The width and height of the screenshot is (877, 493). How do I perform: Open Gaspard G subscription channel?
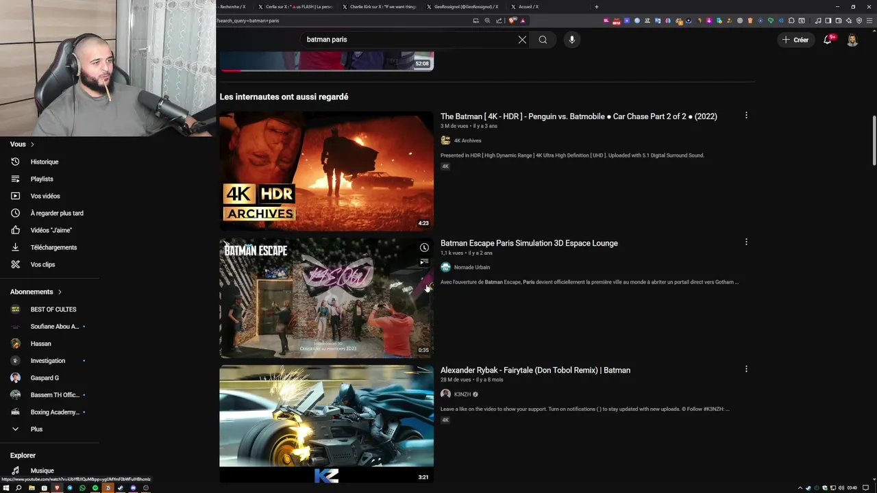point(45,378)
